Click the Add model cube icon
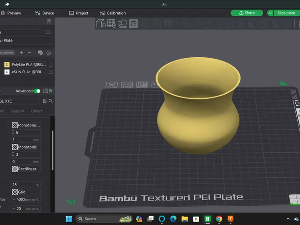 click(x=101, y=23)
